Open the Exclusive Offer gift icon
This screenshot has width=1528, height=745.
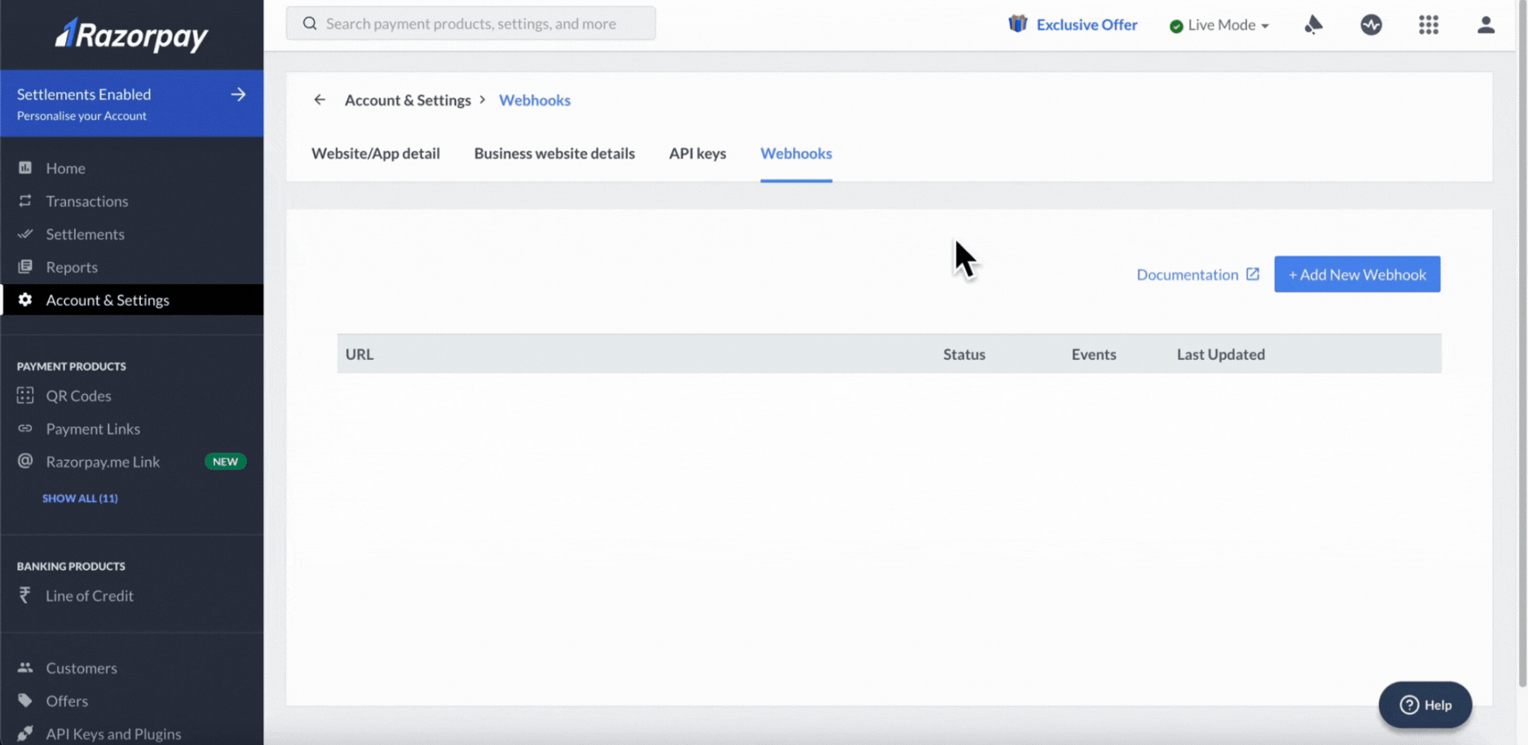pyautogui.click(x=1018, y=24)
